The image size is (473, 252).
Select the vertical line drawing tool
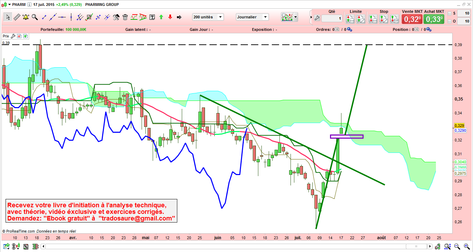71,17
